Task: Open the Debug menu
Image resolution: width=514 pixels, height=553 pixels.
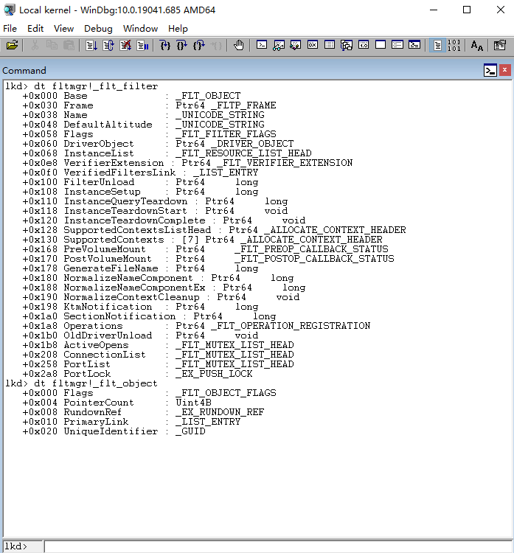Action: 98,29
